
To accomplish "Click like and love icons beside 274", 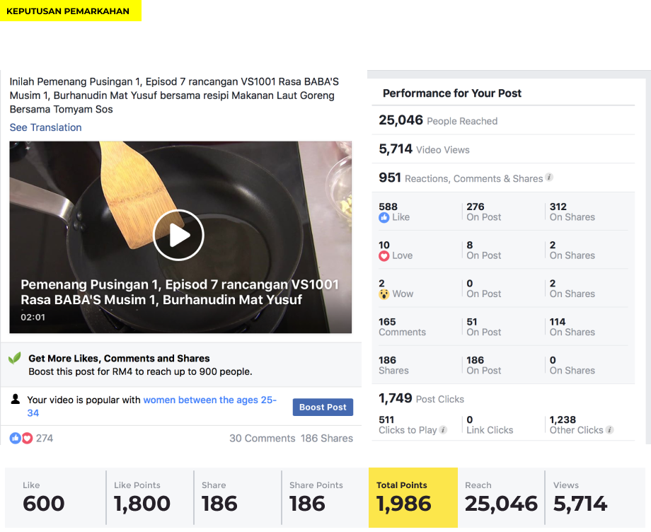I will pos(21,438).
